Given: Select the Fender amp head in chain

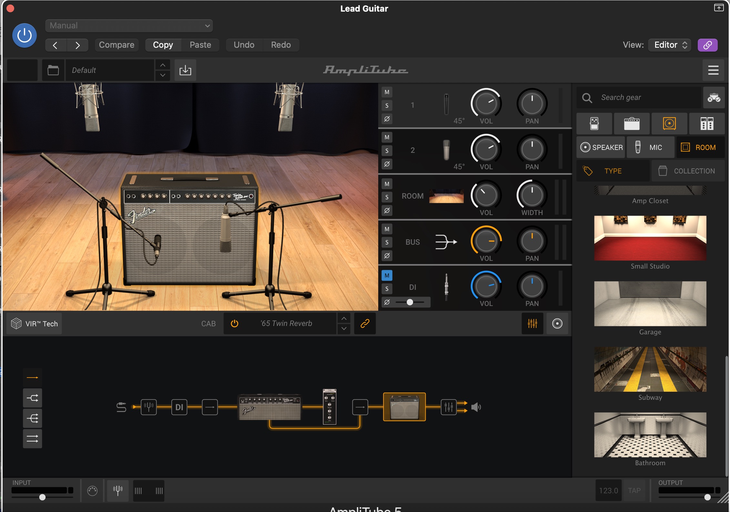Looking at the screenshot, I should [270, 407].
